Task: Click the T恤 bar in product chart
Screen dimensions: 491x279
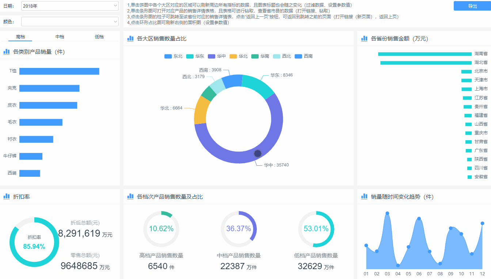Action: point(59,71)
